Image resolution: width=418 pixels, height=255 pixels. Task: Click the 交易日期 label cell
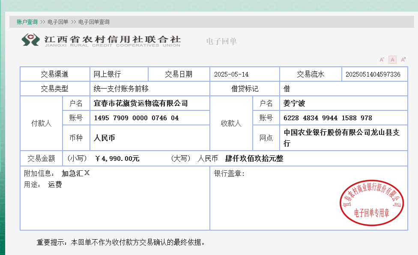pyautogui.click(x=179, y=74)
